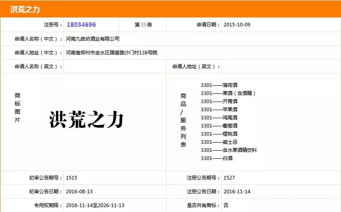This screenshot has width=341, height=212.
Task: Click the 洪荒之力 trademark image
Action: coord(86,121)
